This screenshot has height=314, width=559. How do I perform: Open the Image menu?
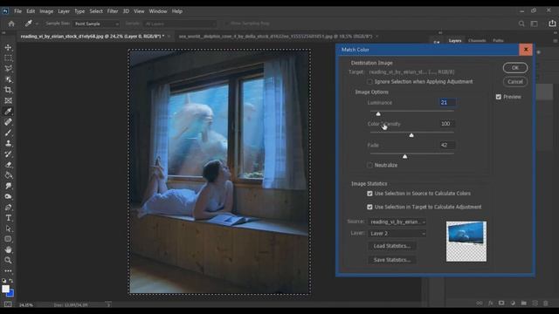click(46, 11)
